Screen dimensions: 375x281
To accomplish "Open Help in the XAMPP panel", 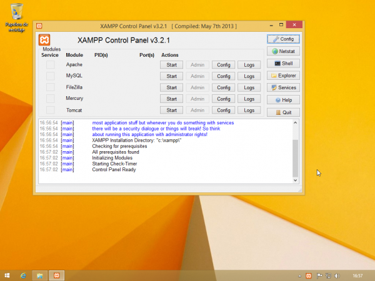I will [x=283, y=100].
